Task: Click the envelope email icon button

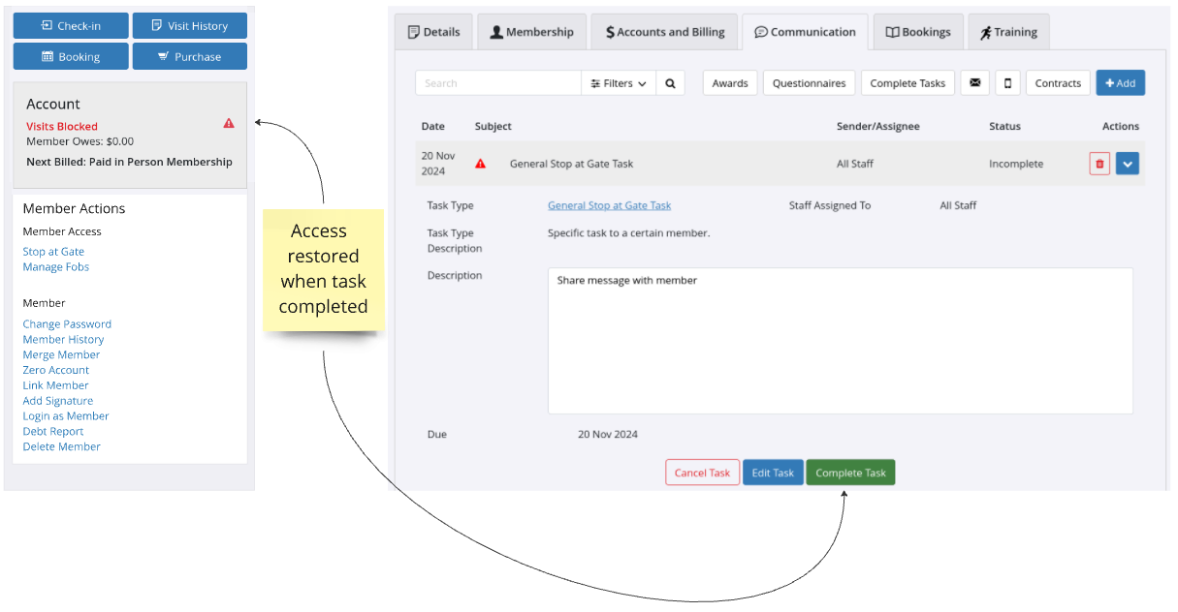Action: [974, 83]
